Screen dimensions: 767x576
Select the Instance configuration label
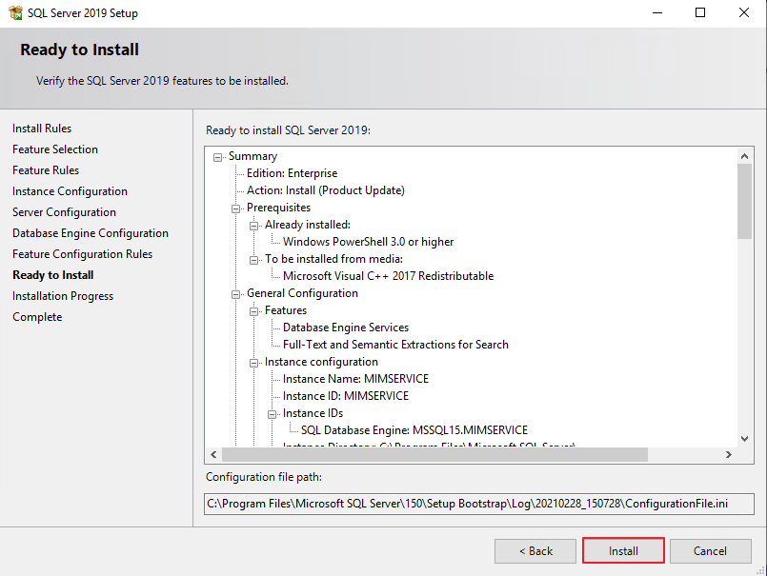(321, 362)
